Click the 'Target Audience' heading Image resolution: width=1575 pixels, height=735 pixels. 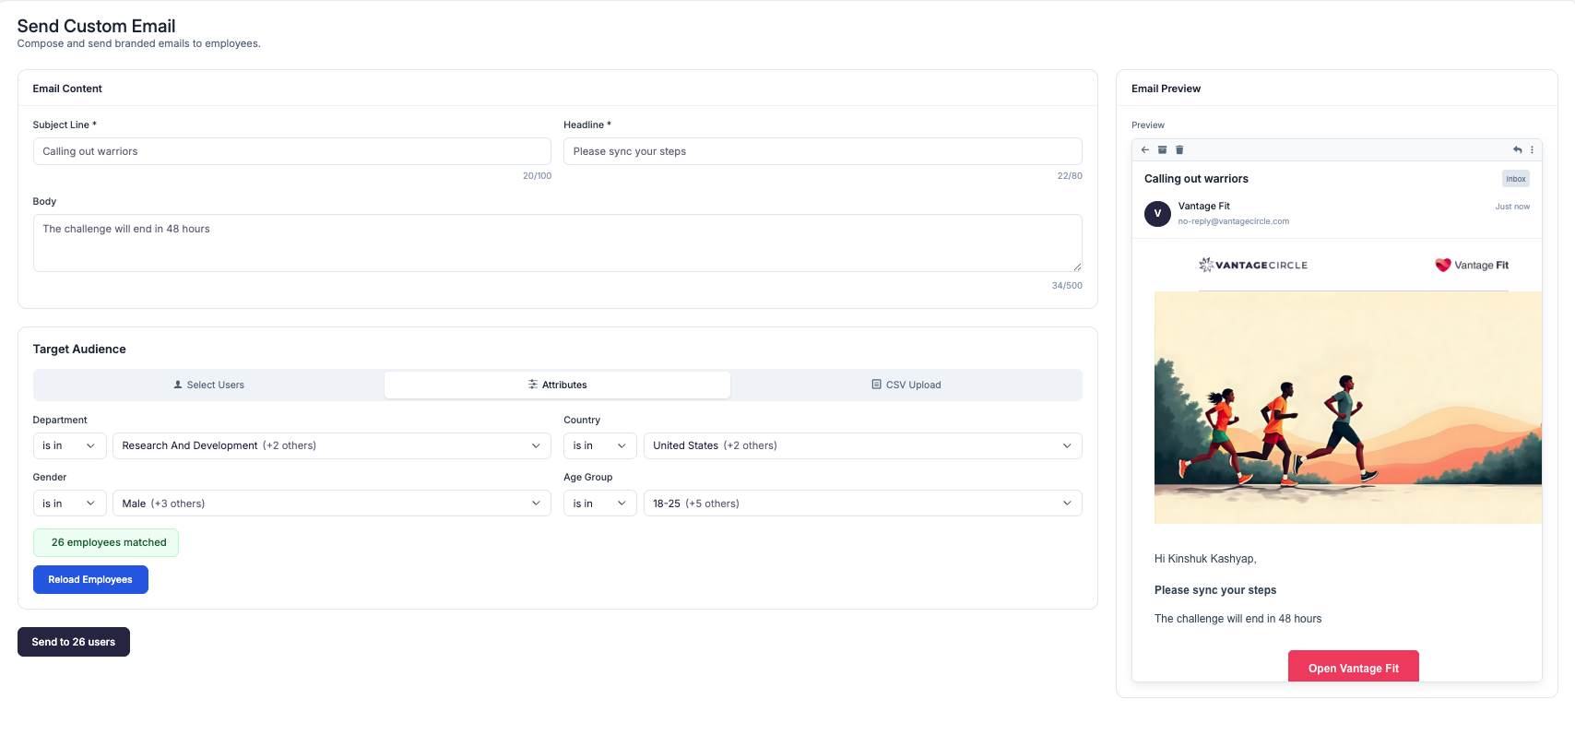(x=79, y=349)
